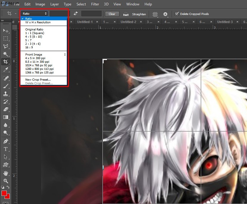Choose 8.5 x 11 in 300 ppi preset
Viewport: 247px width, 204px height.
pos(44,62)
